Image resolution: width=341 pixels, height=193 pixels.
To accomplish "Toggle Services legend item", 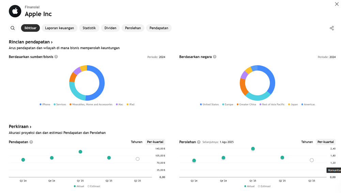I will [x=60, y=104].
